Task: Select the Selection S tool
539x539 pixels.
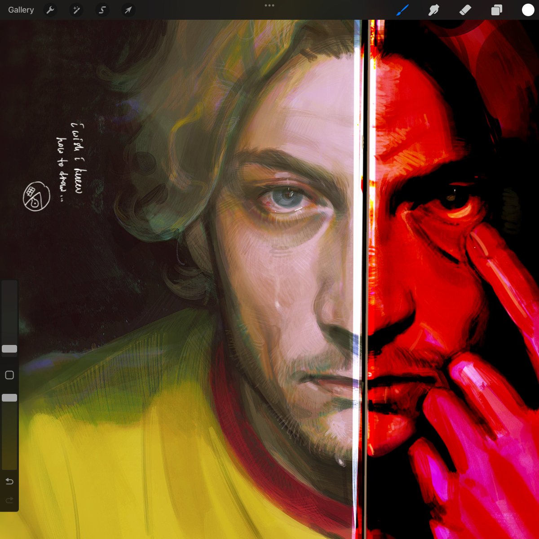Action: pos(102,10)
